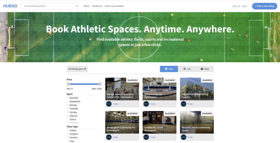Click Available! badge on Miguel Contreras listing
280x143 pixels.
pyautogui.click(x=207, y=80)
